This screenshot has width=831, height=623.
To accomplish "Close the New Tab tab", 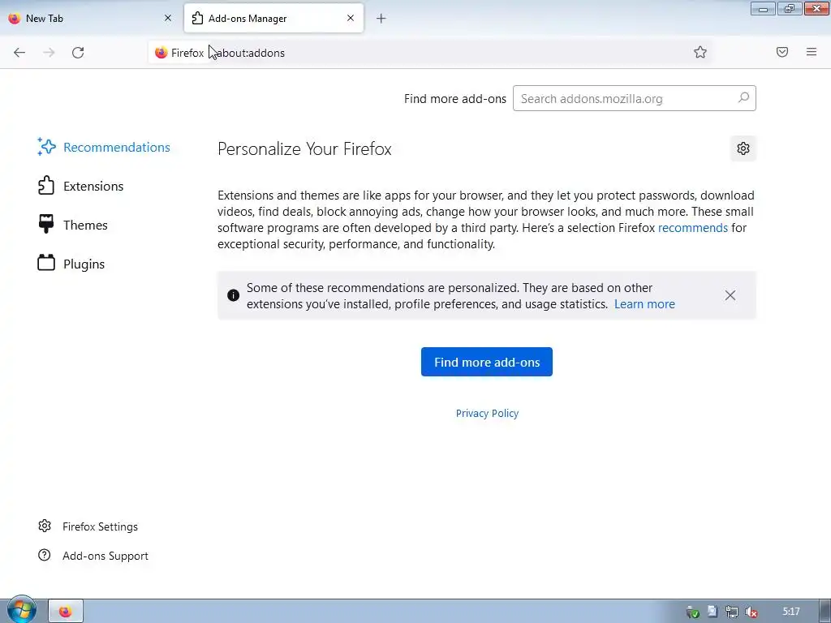I will [x=168, y=18].
